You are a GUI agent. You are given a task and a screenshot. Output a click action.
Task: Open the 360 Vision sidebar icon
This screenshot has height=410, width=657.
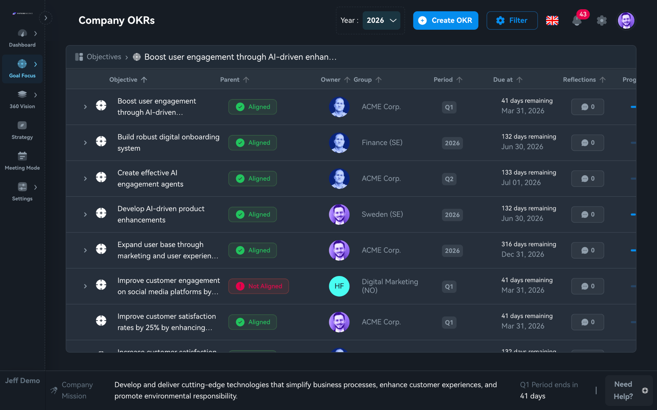tap(22, 95)
